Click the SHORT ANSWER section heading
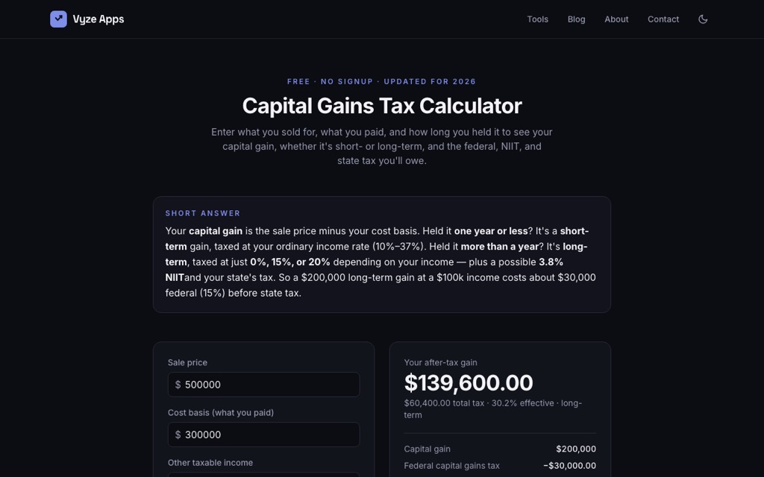The width and height of the screenshot is (764, 477). pyautogui.click(x=203, y=213)
